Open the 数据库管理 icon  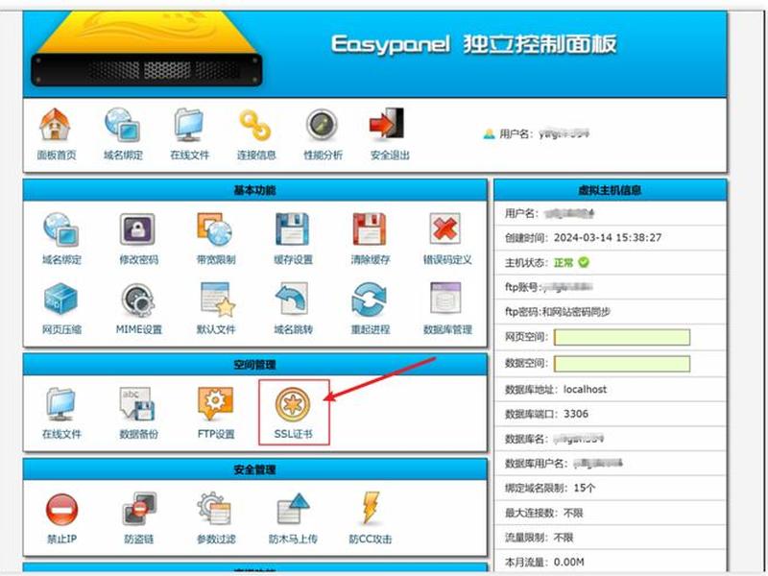click(445, 299)
